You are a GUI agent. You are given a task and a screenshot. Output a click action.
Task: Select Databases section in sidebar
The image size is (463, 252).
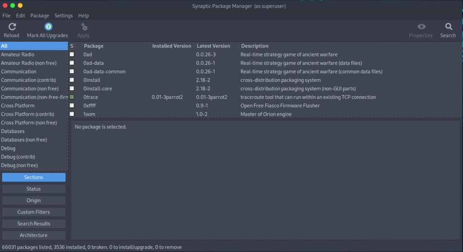point(13,131)
